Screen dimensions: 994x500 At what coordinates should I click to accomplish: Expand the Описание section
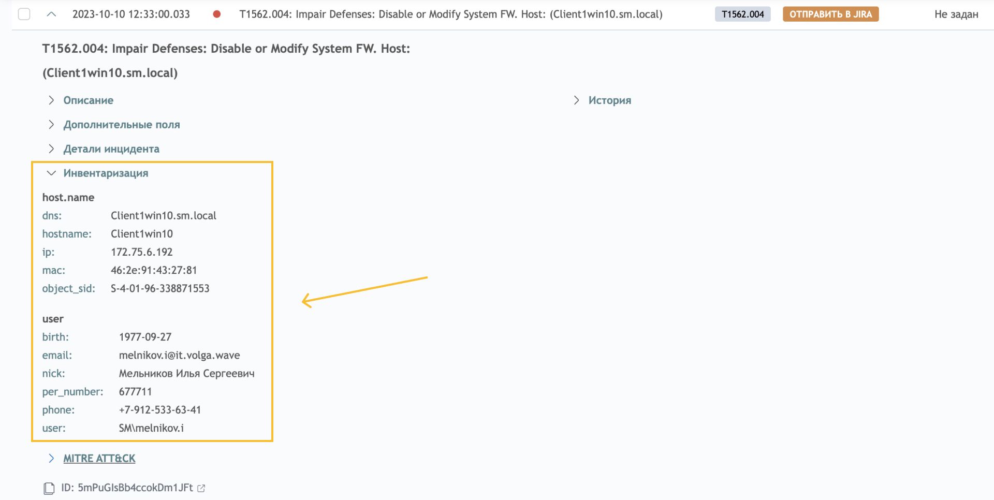pyautogui.click(x=88, y=100)
